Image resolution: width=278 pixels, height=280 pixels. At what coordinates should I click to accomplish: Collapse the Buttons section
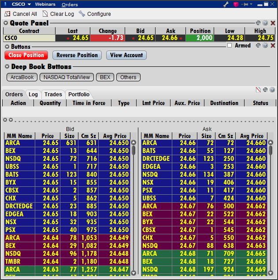pyautogui.click(x=7, y=47)
